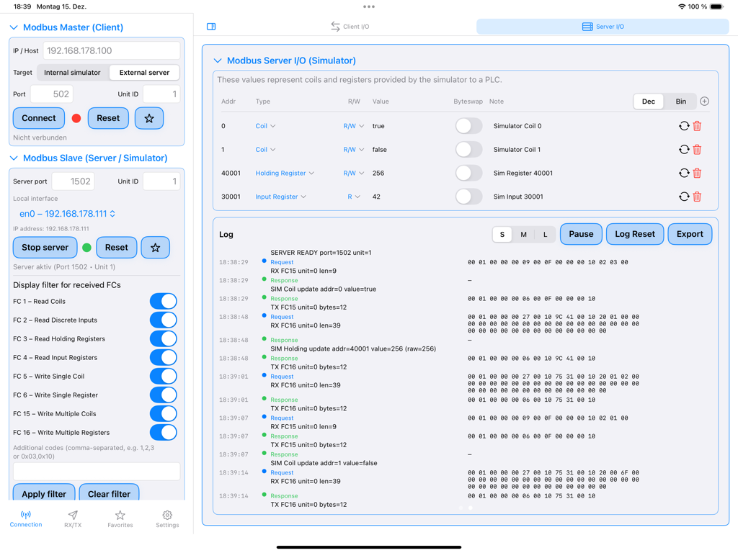Screen dimensions: 738x553
Task: Click the refresh icon for Simulator Coil 0
Action: tap(683, 125)
